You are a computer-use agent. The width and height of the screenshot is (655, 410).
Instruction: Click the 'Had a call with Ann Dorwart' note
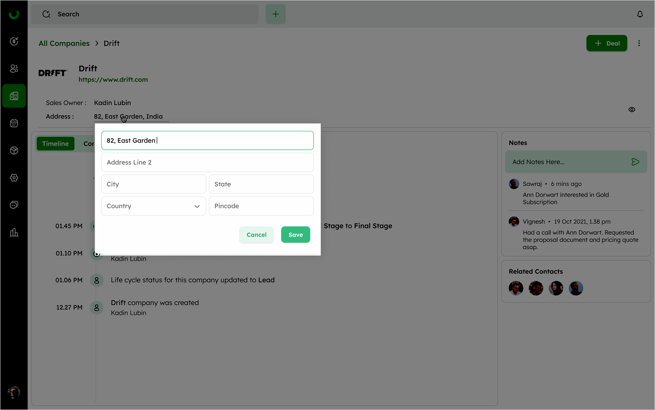coord(581,240)
